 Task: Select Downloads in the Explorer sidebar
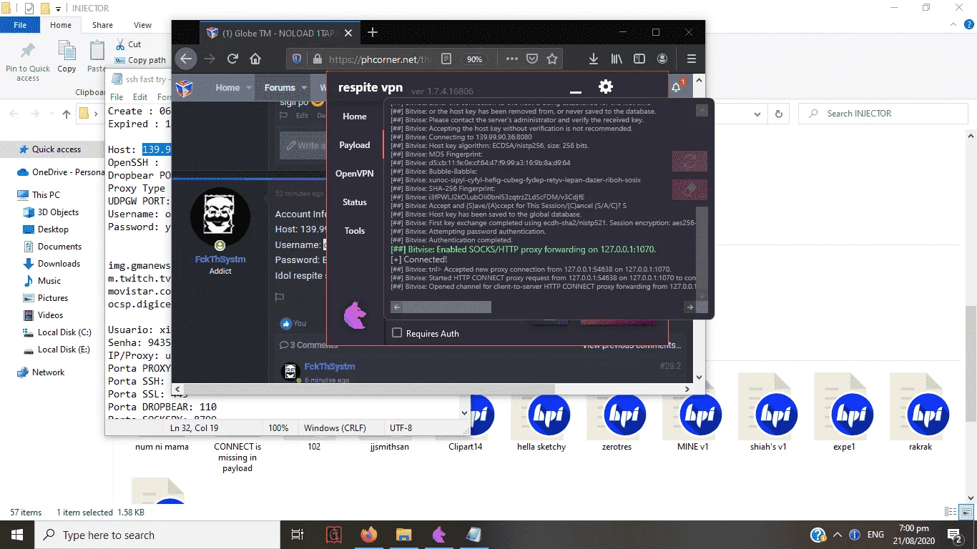click(59, 264)
